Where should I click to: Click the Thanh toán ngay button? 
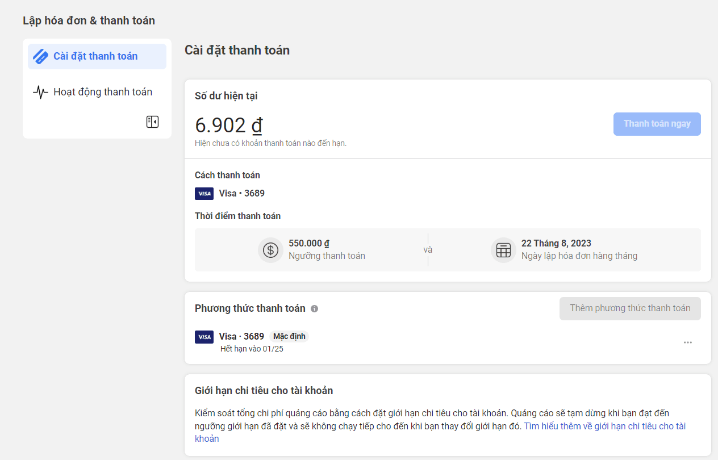(x=657, y=124)
